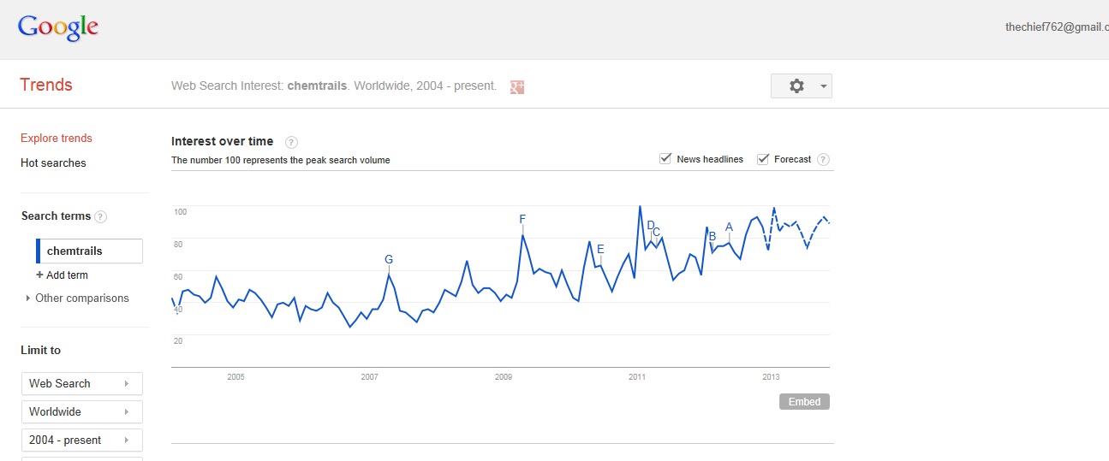
Task: Click the Embed button
Action: click(x=804, y=402)
